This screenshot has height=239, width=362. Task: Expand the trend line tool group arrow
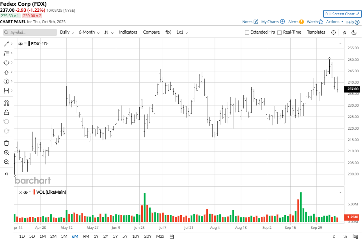pos(12,44)
